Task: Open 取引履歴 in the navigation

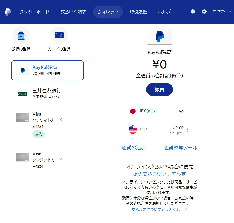Action: 138,12
